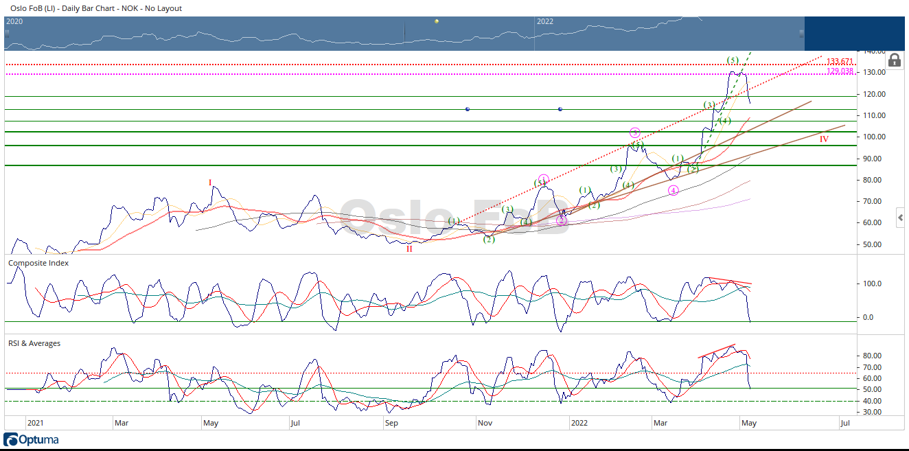Toggle the chart lock padlock icon
This screenshot has width=909, height=451.
895,60
